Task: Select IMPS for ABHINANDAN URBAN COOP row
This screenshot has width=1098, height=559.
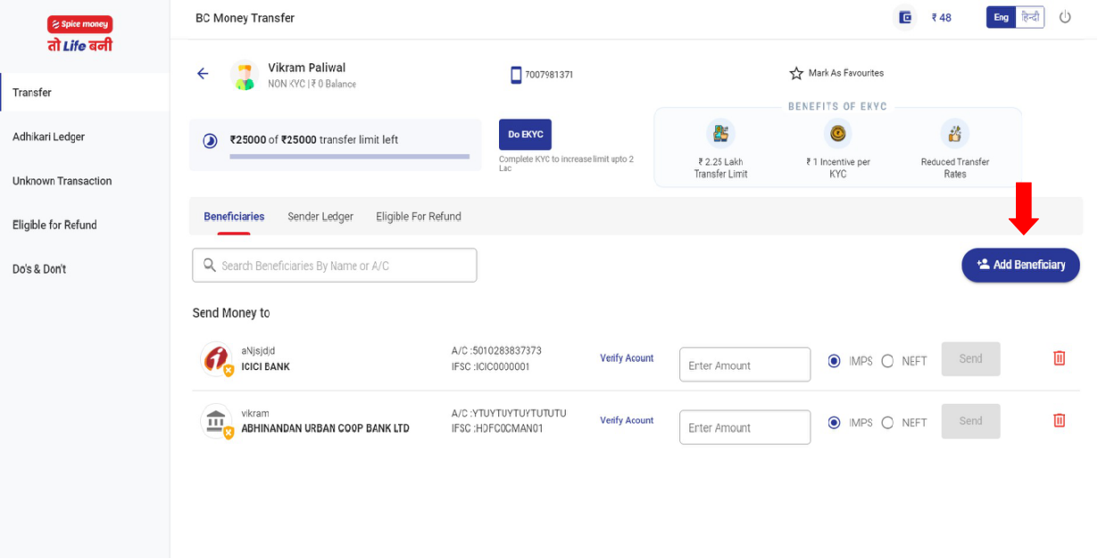Action: pyautogui.click(x=834, y=423)
